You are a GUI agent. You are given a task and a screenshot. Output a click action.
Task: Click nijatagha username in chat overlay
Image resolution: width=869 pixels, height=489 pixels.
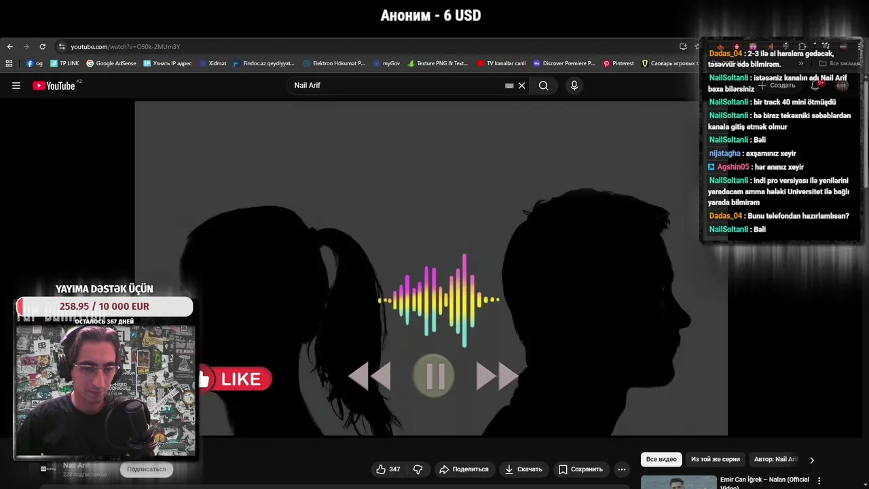[725, 153]
